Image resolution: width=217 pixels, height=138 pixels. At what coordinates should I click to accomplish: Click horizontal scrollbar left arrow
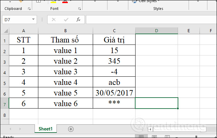[150, 129]
